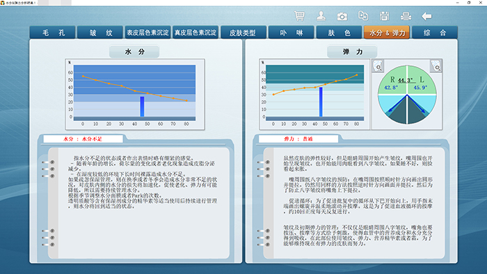The image size is (487, 274).
Task: Click the 弹力 panel header button
Action: click(352, 51)
